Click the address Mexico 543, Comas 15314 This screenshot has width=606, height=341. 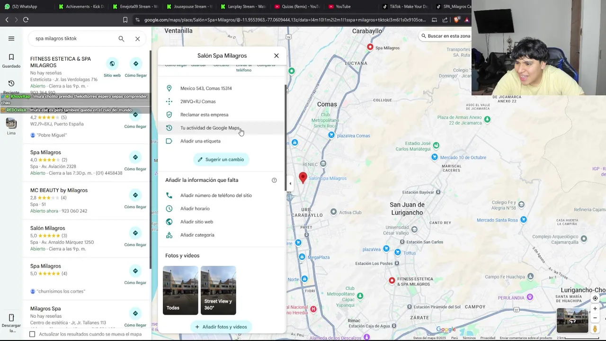pyautogui.click(x=222, y=88)
